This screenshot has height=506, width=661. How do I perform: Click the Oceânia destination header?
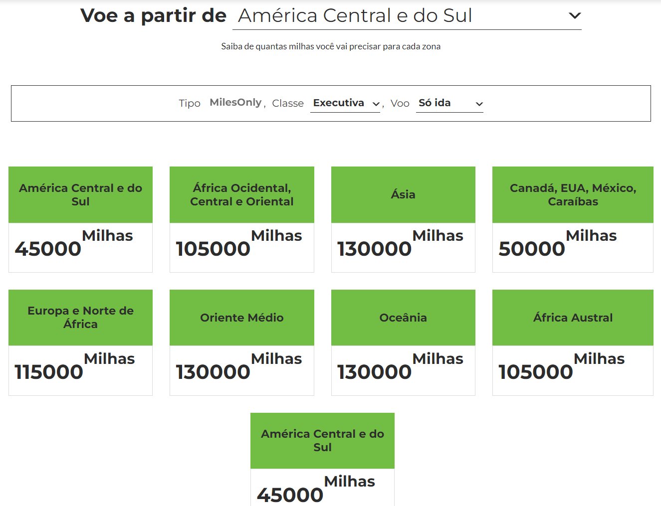[403, 318]
